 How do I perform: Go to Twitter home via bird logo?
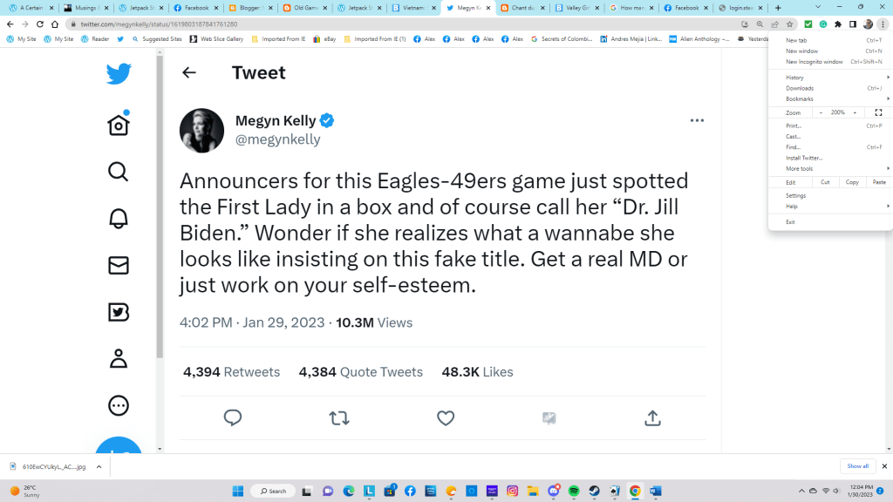[x=119, y=74]
